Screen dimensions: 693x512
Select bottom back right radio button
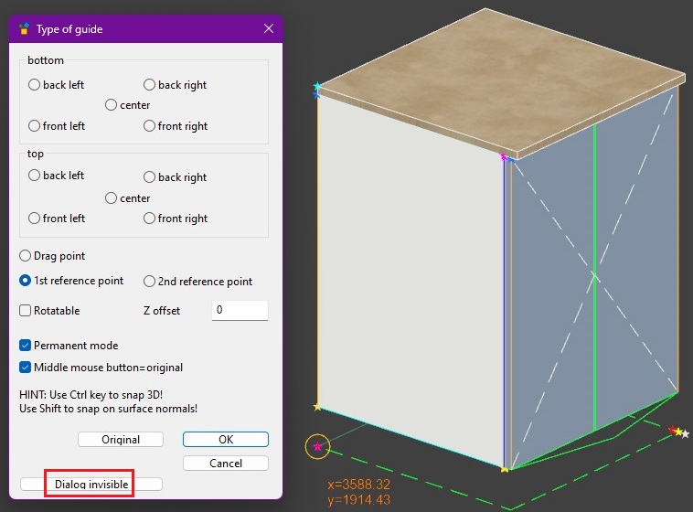[x=149, y=84]
